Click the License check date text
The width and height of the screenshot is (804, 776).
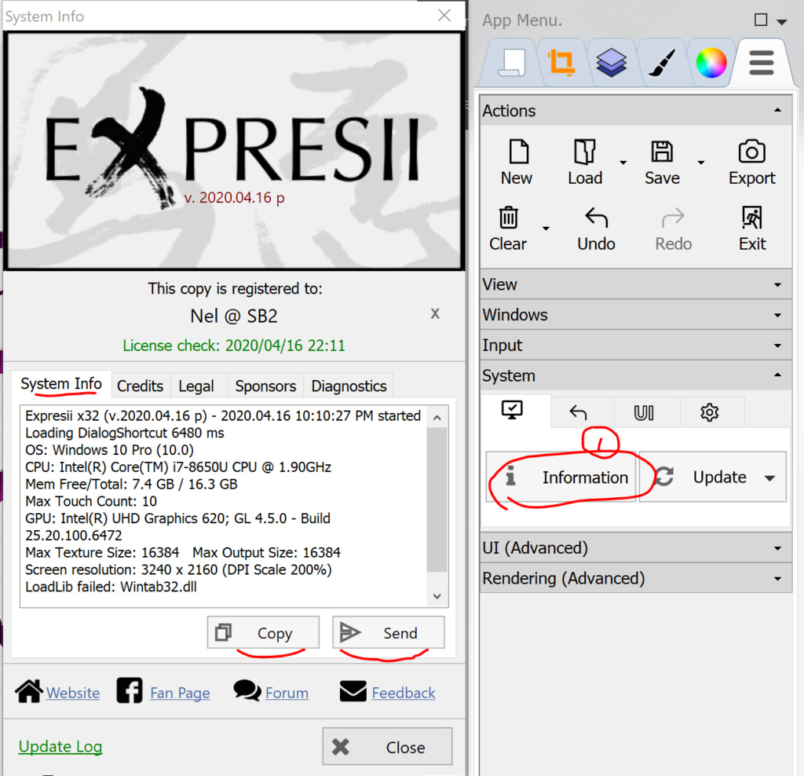[x=234, y=345]
